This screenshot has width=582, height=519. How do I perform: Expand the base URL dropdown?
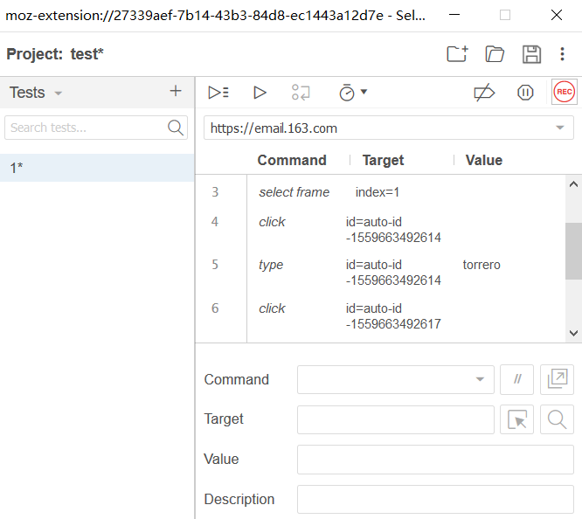(560, 128)
